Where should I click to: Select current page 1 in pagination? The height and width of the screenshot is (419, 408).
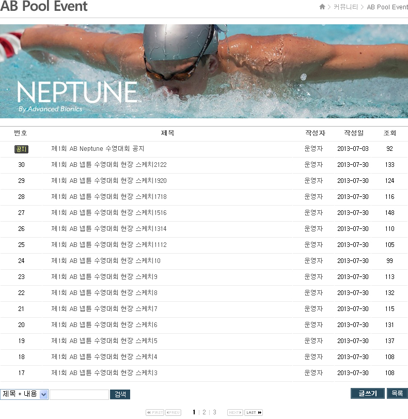tap(194, 412)
